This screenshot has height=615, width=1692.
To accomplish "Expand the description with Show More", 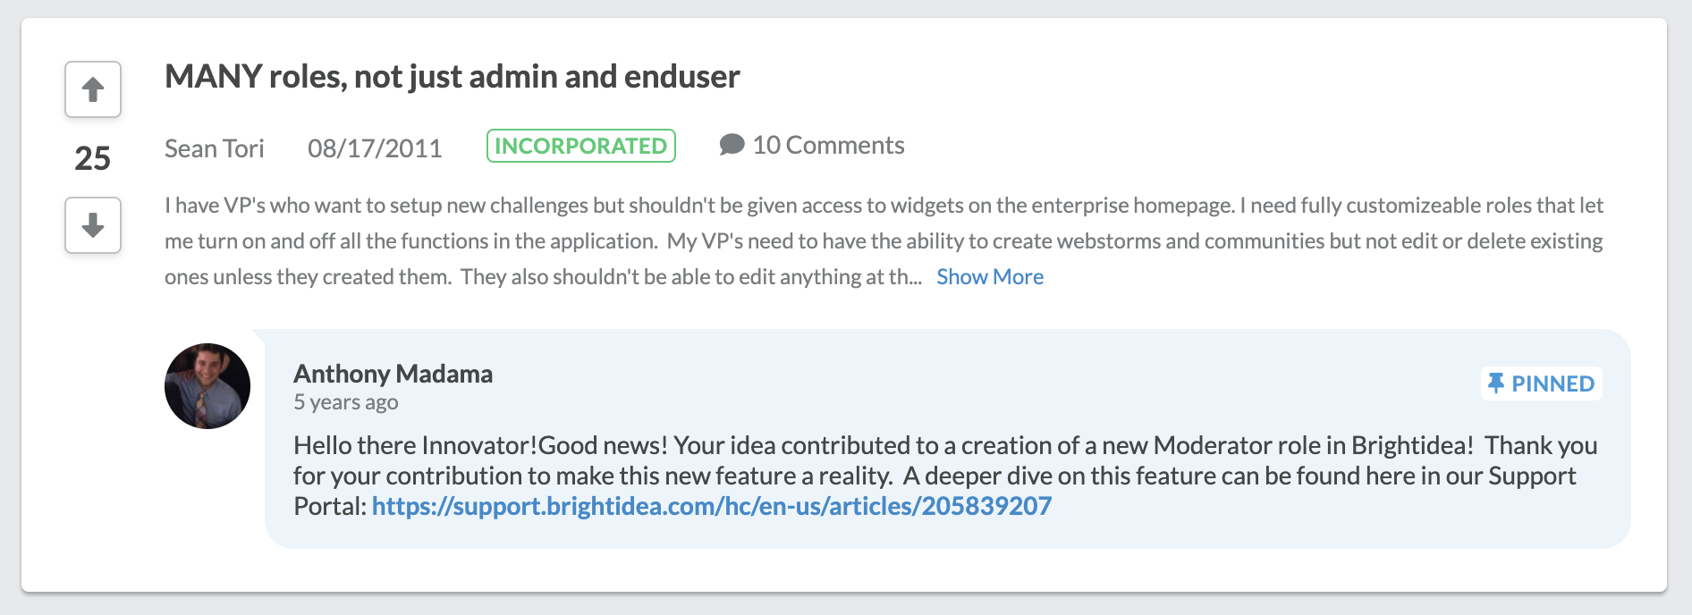I will click(x=990, y=277).
